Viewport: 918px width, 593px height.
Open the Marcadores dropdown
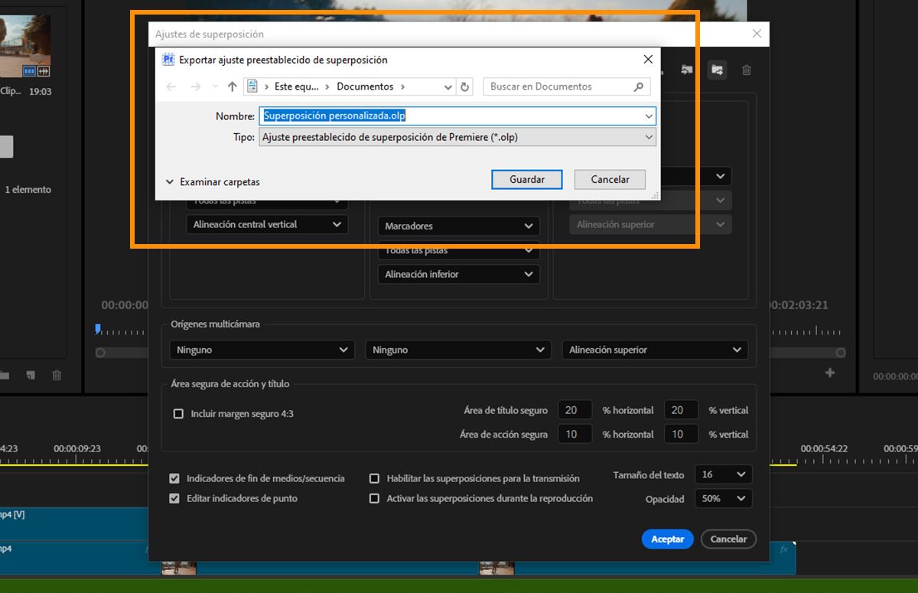pos(458,226)
